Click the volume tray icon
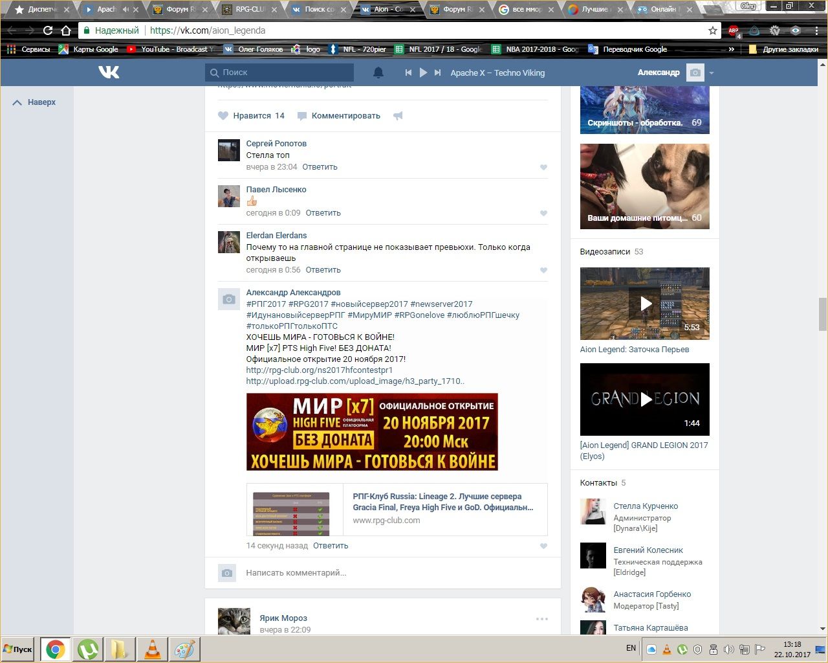The image size is (828, 663). tap(728, 649)
